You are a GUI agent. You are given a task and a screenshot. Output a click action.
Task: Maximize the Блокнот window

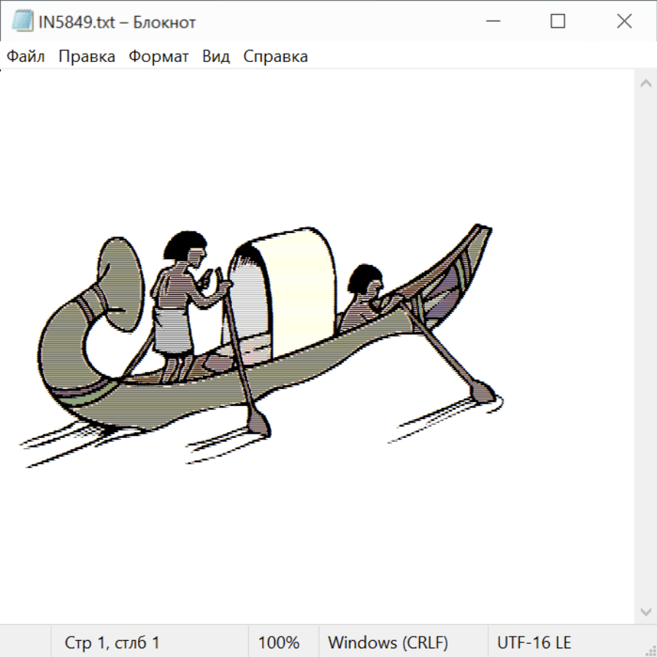pyautogui.click(x=558, y=22)
